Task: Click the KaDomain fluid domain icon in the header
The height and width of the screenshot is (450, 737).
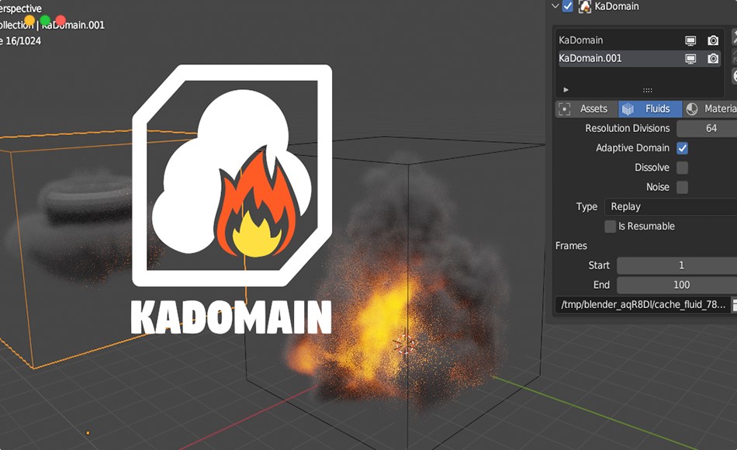Action: pyautogui.click(x=585, y=6)
